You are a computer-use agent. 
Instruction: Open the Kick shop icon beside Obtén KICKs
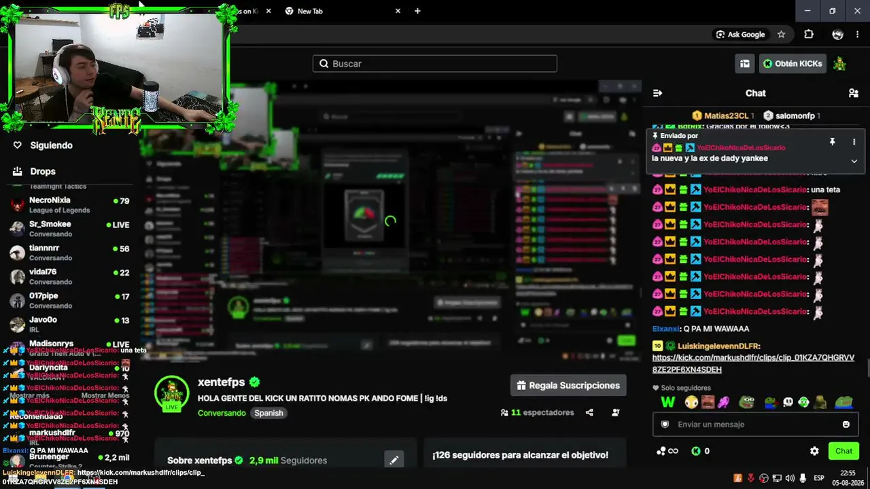(x=745, y=64)
